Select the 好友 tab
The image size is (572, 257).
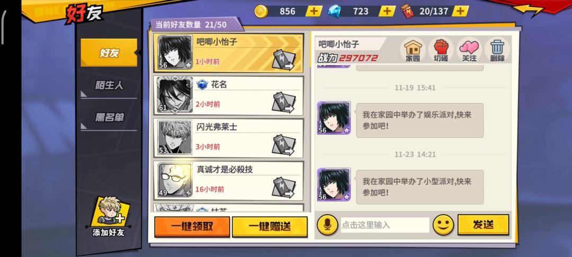pos(109,53)
